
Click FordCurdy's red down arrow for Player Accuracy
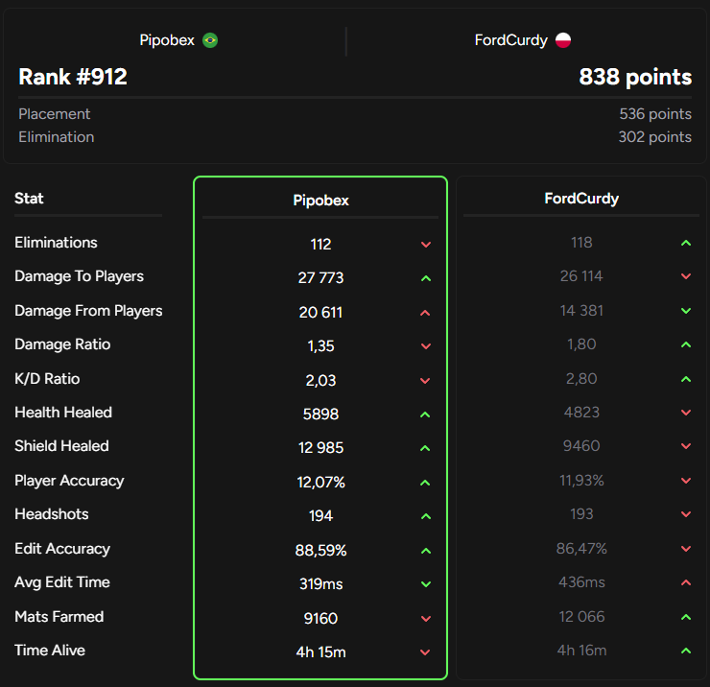click(x=686, y=481)
